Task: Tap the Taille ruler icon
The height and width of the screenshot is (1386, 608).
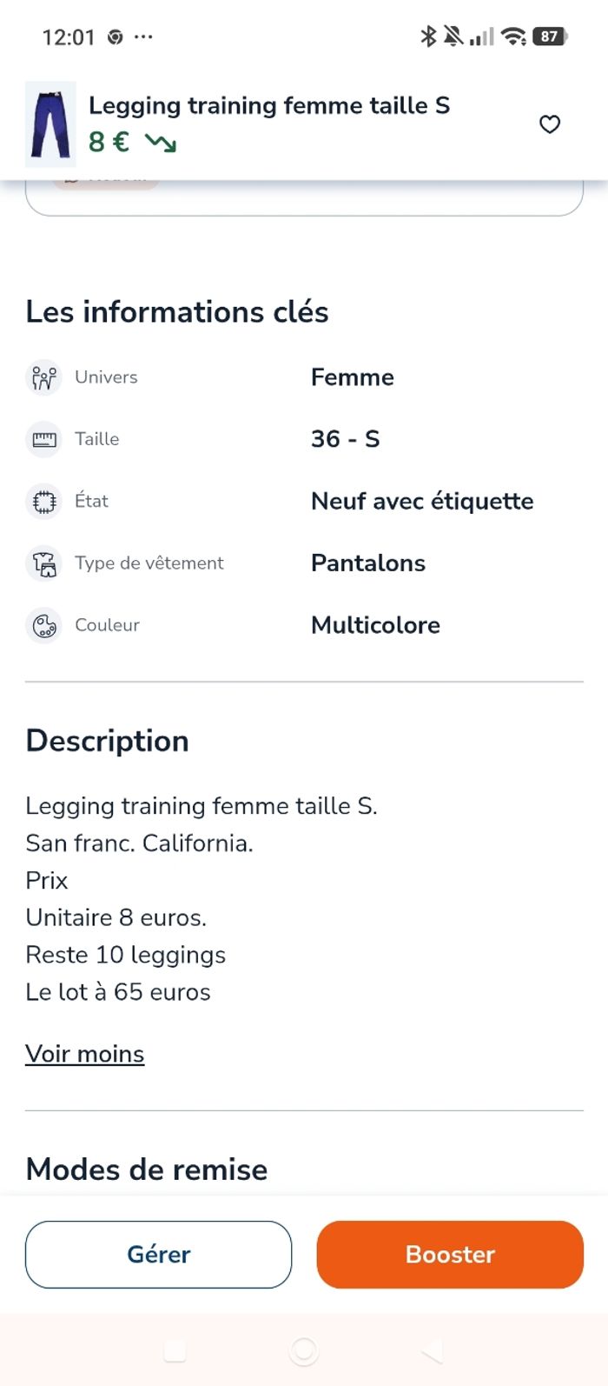Action: tap(44, 439)
